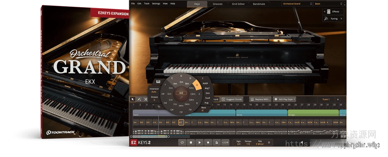
Task: Open the Help menu
Action: pyautogui.click(x=173, y=4)
